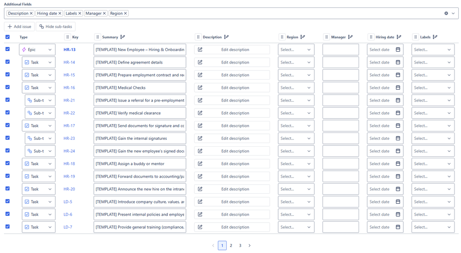Click next page arrow

click(x=249, y=246)
